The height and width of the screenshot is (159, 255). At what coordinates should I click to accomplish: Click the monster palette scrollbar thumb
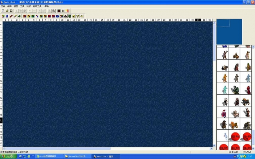[253, 138]
